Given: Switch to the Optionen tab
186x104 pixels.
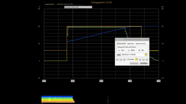Looking at the screenshot, I should point(131,43).
